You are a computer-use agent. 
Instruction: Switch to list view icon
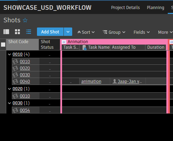pos(29,32)
